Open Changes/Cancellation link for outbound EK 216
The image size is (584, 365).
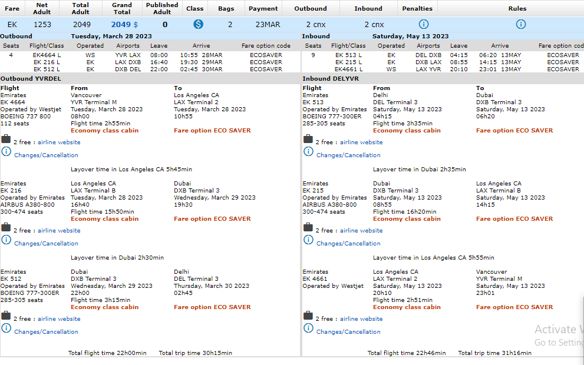pos(46,244)
